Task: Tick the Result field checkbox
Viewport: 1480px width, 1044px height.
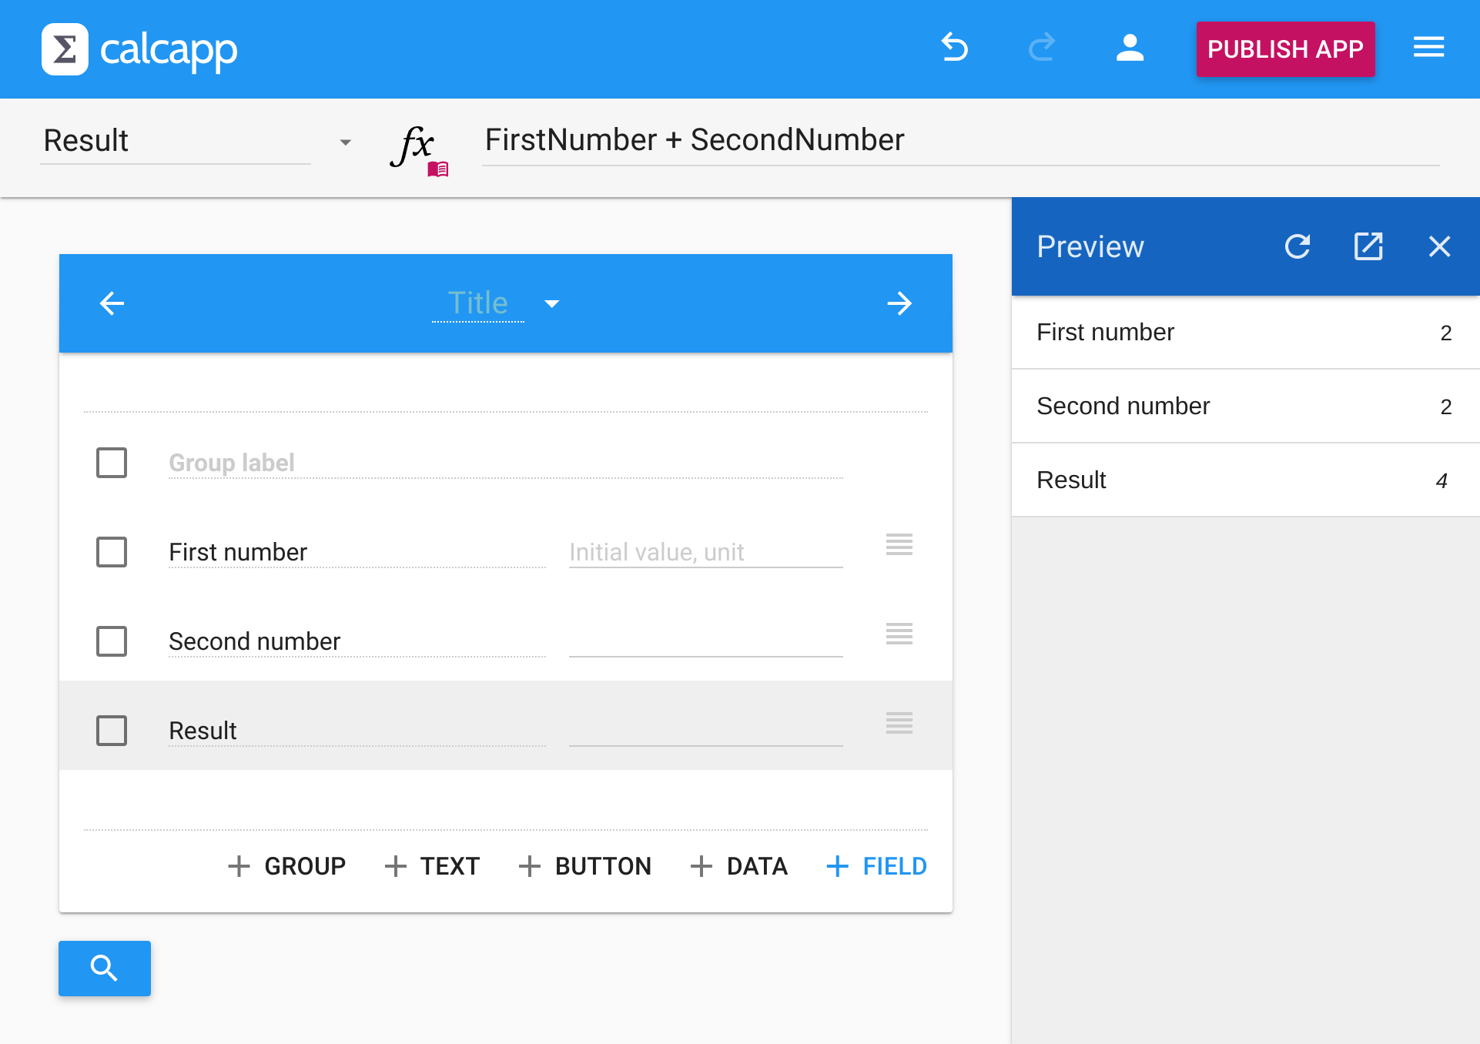Action: click(x=112, y=731)
